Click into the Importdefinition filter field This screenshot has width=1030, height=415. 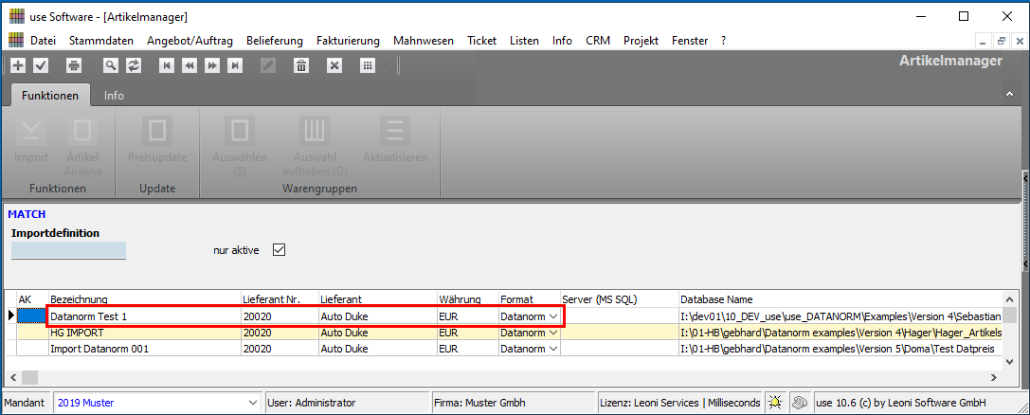pyautogui.click(x=68, y=249)
